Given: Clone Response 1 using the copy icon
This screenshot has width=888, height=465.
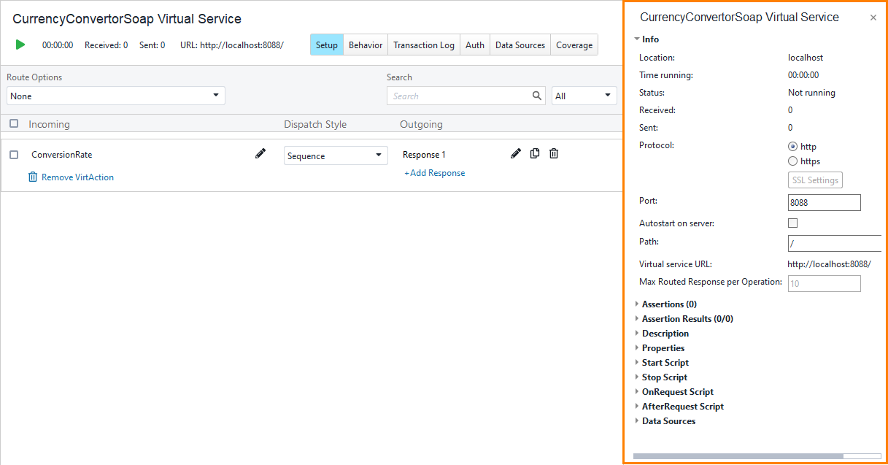Looking at the screenshot, I should point(535,153).
